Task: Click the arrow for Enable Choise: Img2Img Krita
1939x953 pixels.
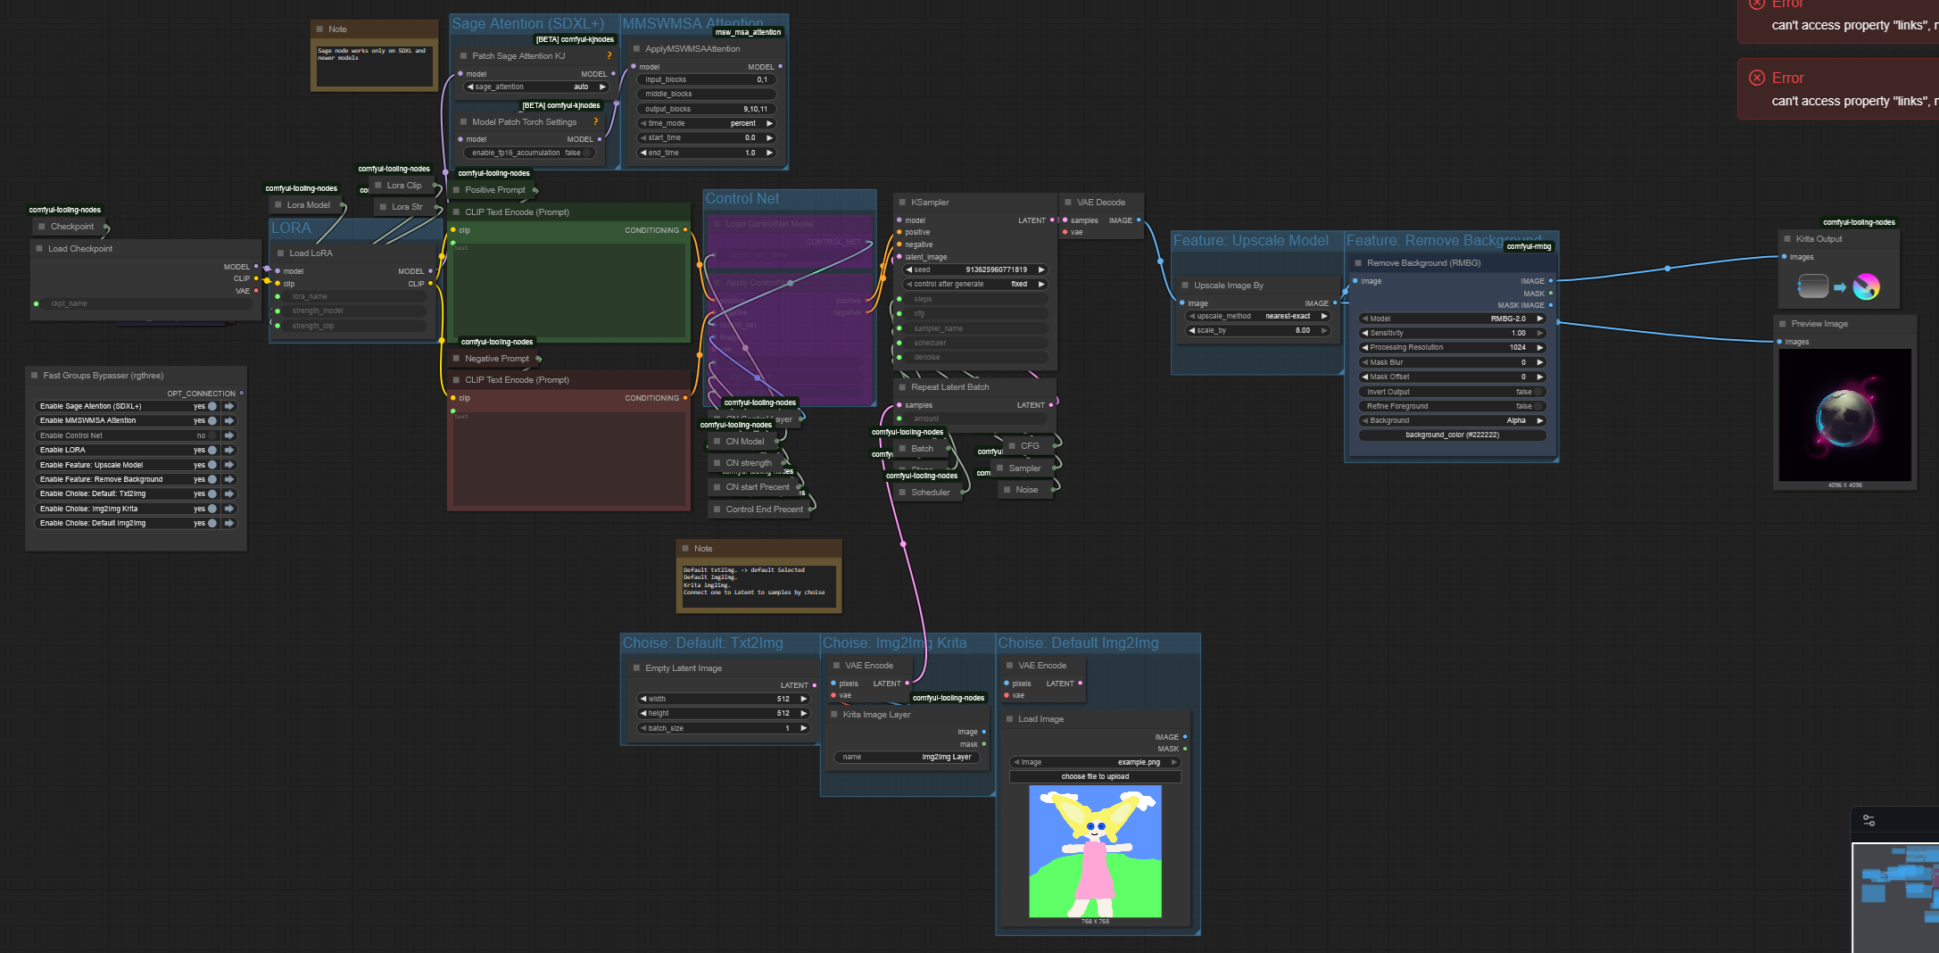Action: click(x=229, y=509)
